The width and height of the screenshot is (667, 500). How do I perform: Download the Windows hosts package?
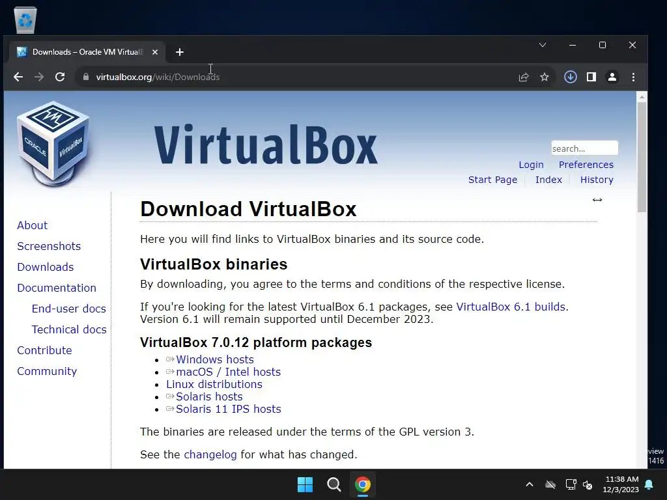point(215,359)
